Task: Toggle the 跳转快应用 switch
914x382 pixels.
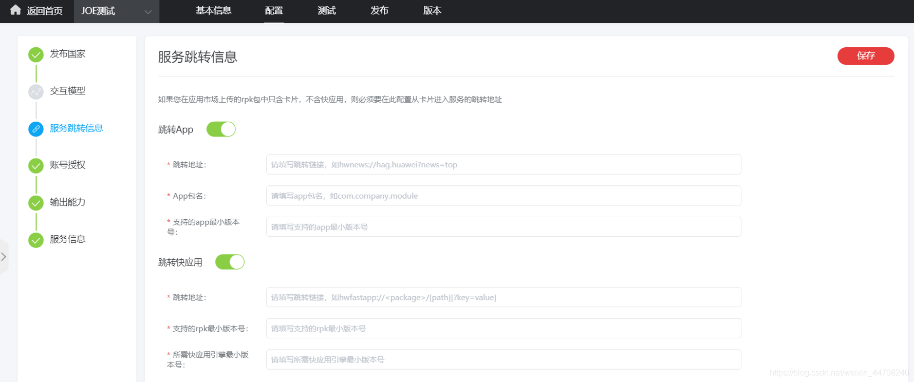Action: pyautogui.click(x=230, y=262)
